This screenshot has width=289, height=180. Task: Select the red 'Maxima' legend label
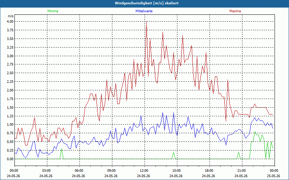tap(235, 11)
